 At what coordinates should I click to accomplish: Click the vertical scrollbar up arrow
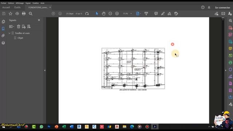click(223, 20)
